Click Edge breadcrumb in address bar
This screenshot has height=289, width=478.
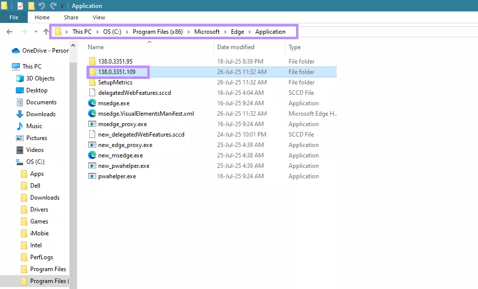pos(238,32)
